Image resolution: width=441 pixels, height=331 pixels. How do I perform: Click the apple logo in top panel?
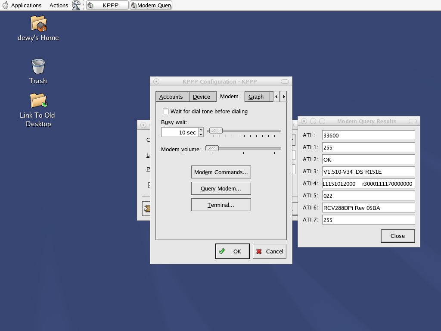(5, 5)
